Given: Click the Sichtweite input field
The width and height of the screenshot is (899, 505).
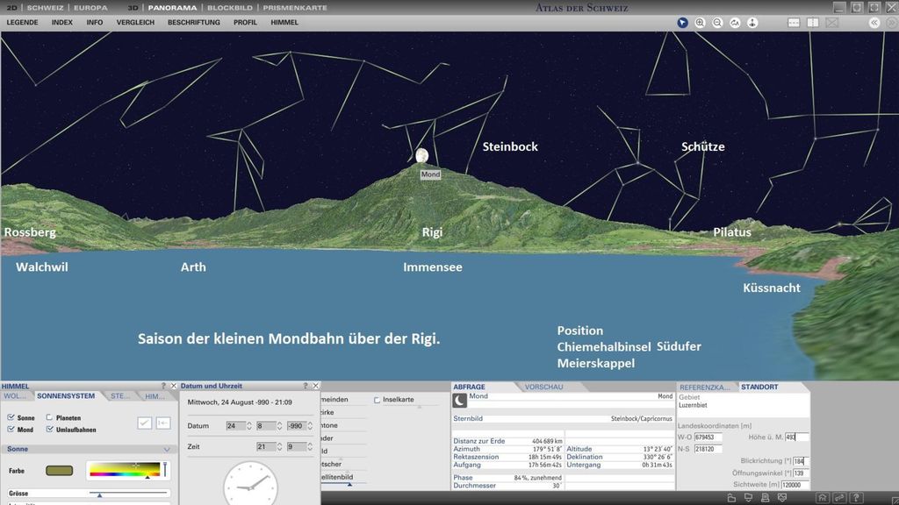Looking at the screenshot, I should coord(795,484).
